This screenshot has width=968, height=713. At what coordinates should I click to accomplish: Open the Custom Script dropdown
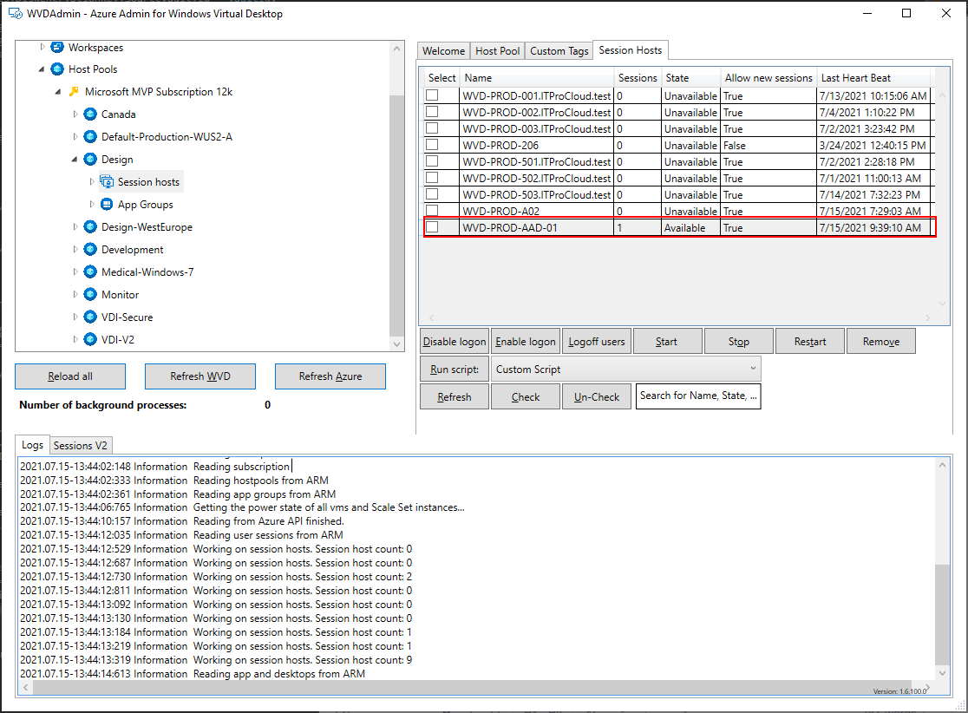click(x=626, y=370)
